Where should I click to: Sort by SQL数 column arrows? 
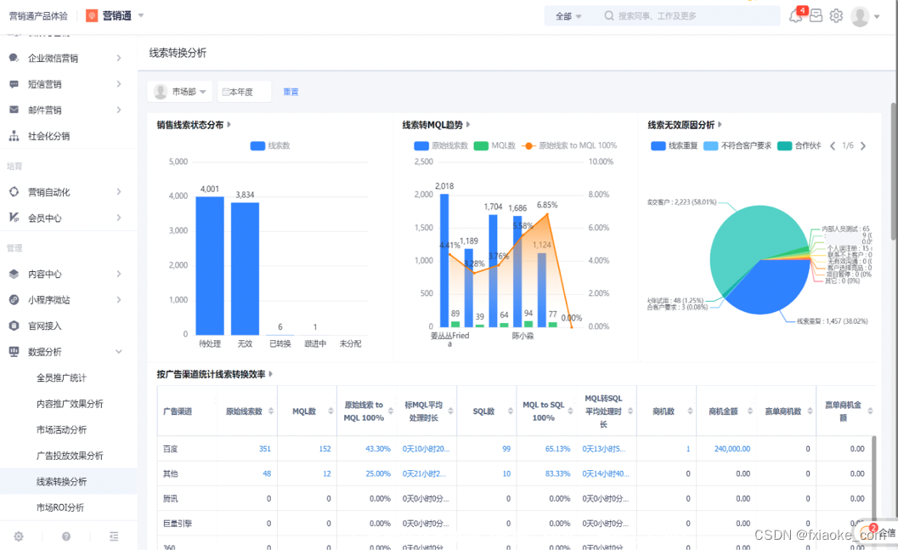pyautogui.click(x=511, y=411)
